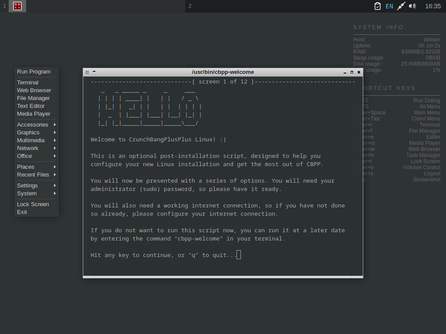446x334 pixels.
Task: Open the Recent Files submenu
Action: [32, 174]
